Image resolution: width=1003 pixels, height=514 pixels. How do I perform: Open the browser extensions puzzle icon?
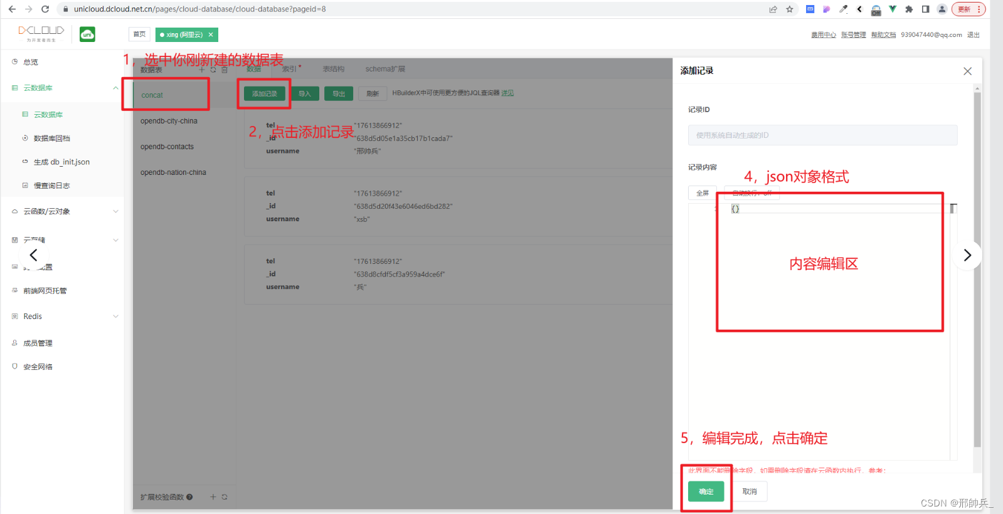[x=909, y=9]
